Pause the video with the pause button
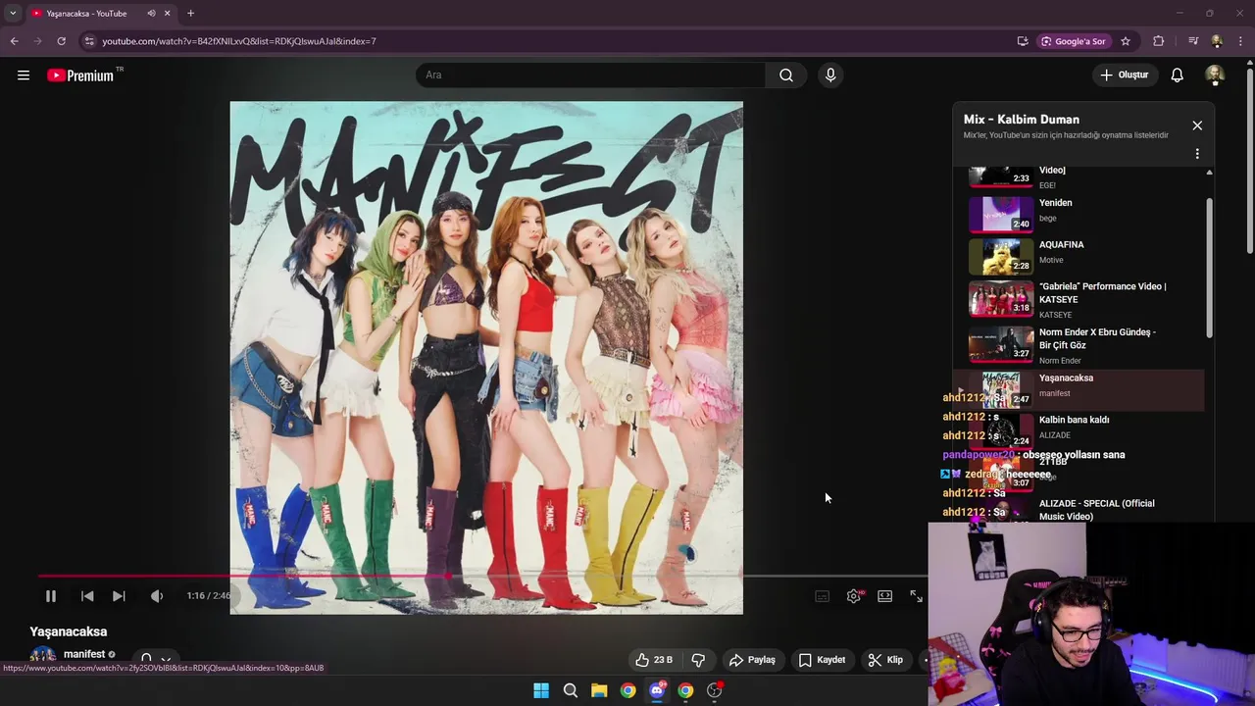Screen dimensions: 1255x706 pos(51,596)
